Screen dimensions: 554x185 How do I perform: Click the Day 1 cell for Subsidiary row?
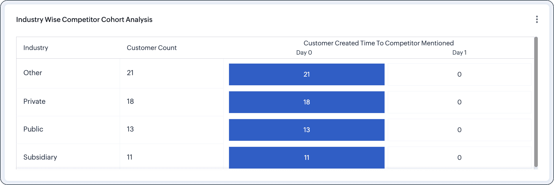pos(459,158)
